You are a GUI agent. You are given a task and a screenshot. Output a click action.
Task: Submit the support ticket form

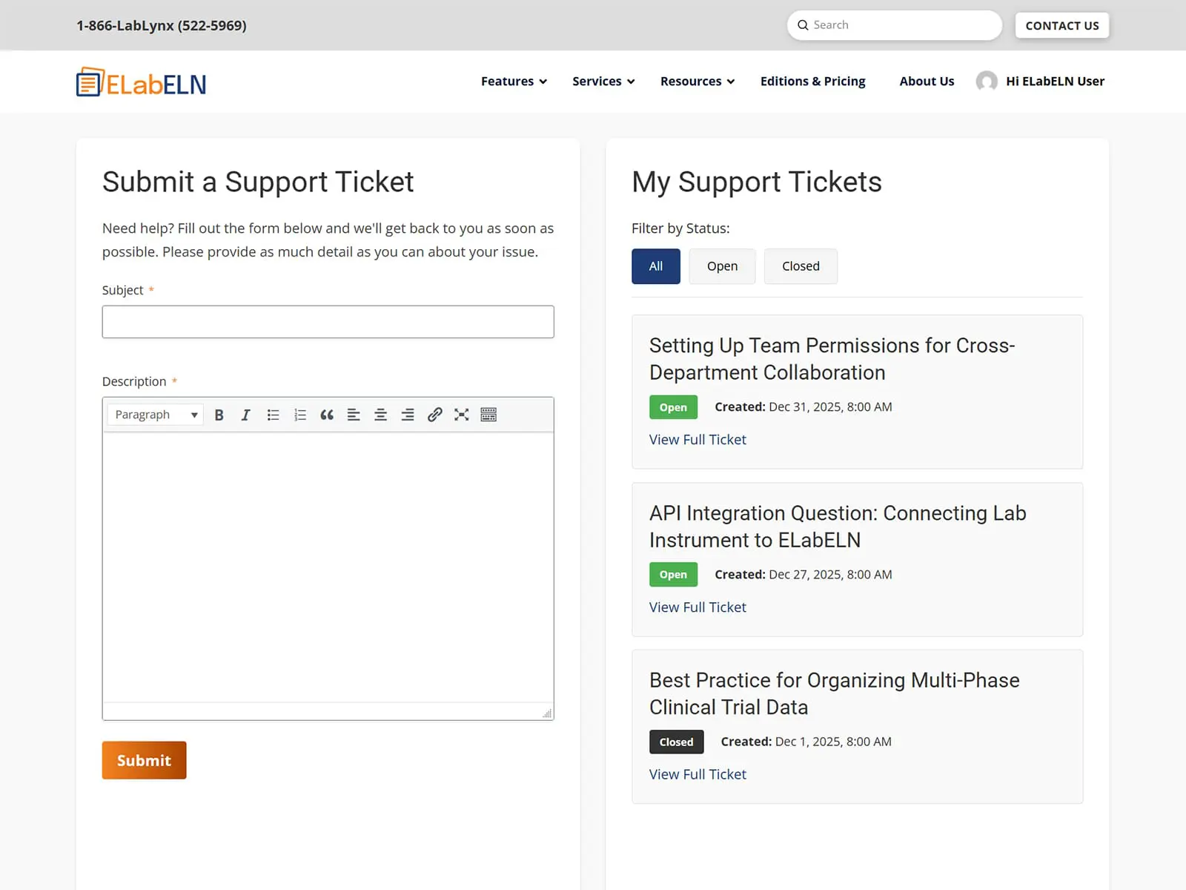tap(144, 759)
